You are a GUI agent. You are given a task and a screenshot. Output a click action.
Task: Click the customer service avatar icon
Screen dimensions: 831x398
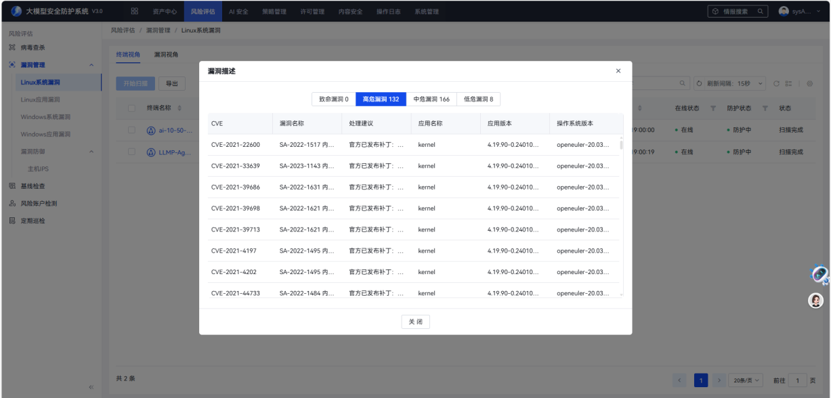(x=816, y=301)
